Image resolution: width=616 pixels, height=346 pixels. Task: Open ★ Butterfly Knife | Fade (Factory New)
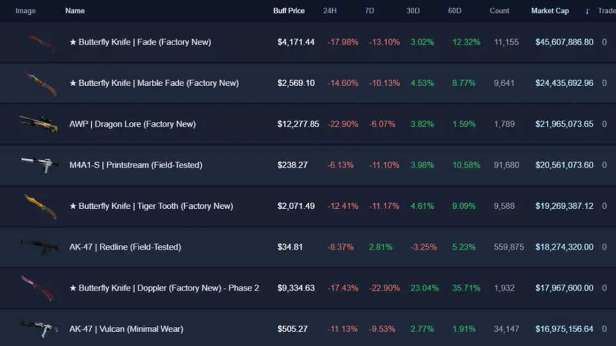point(140,42)
